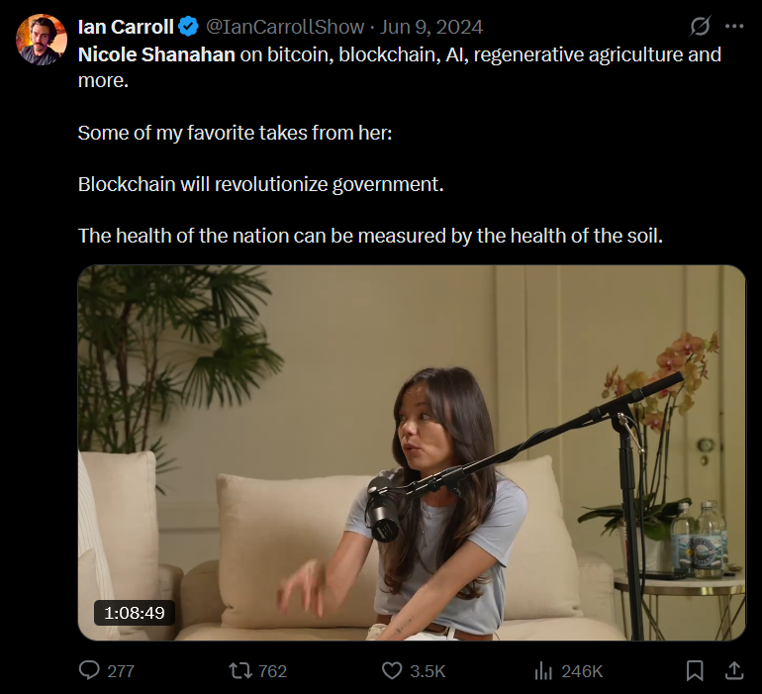Open the view analytics bar chart icon
Screen dimensions: 762x694
pos(543,670)
